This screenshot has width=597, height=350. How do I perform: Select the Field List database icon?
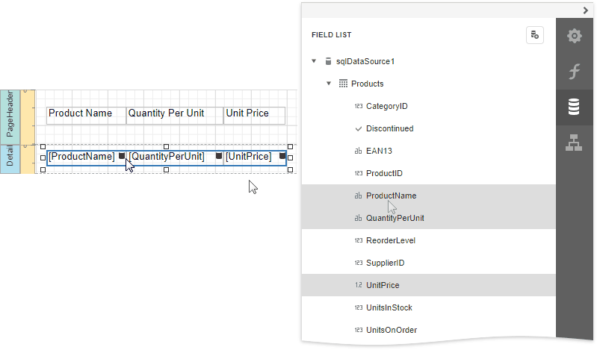point(574,107)
